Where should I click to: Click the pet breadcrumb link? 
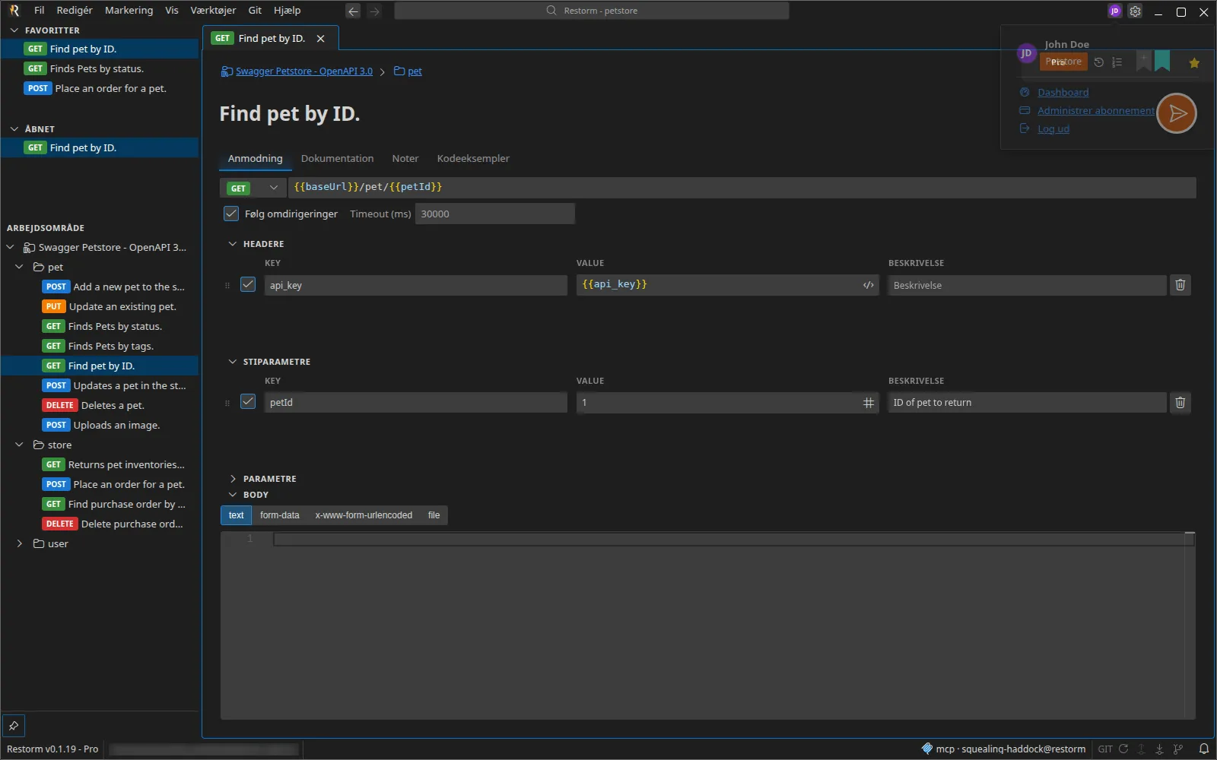pyautogui.click(x=415, y=71)
